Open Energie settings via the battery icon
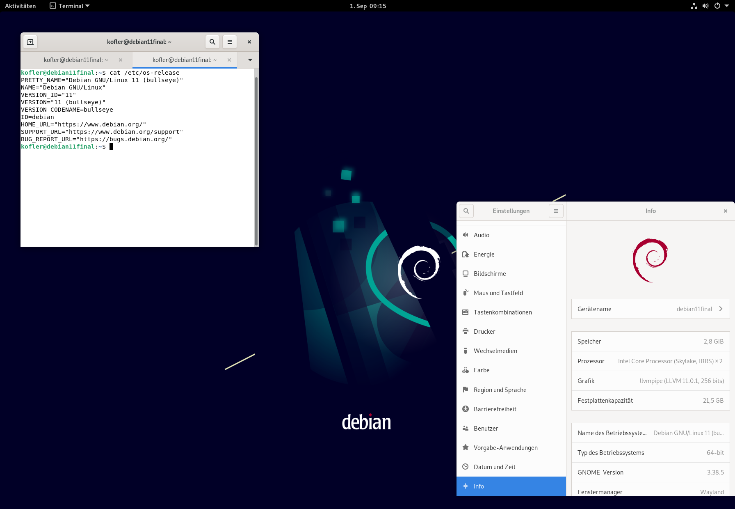 (x=466, y=254)
